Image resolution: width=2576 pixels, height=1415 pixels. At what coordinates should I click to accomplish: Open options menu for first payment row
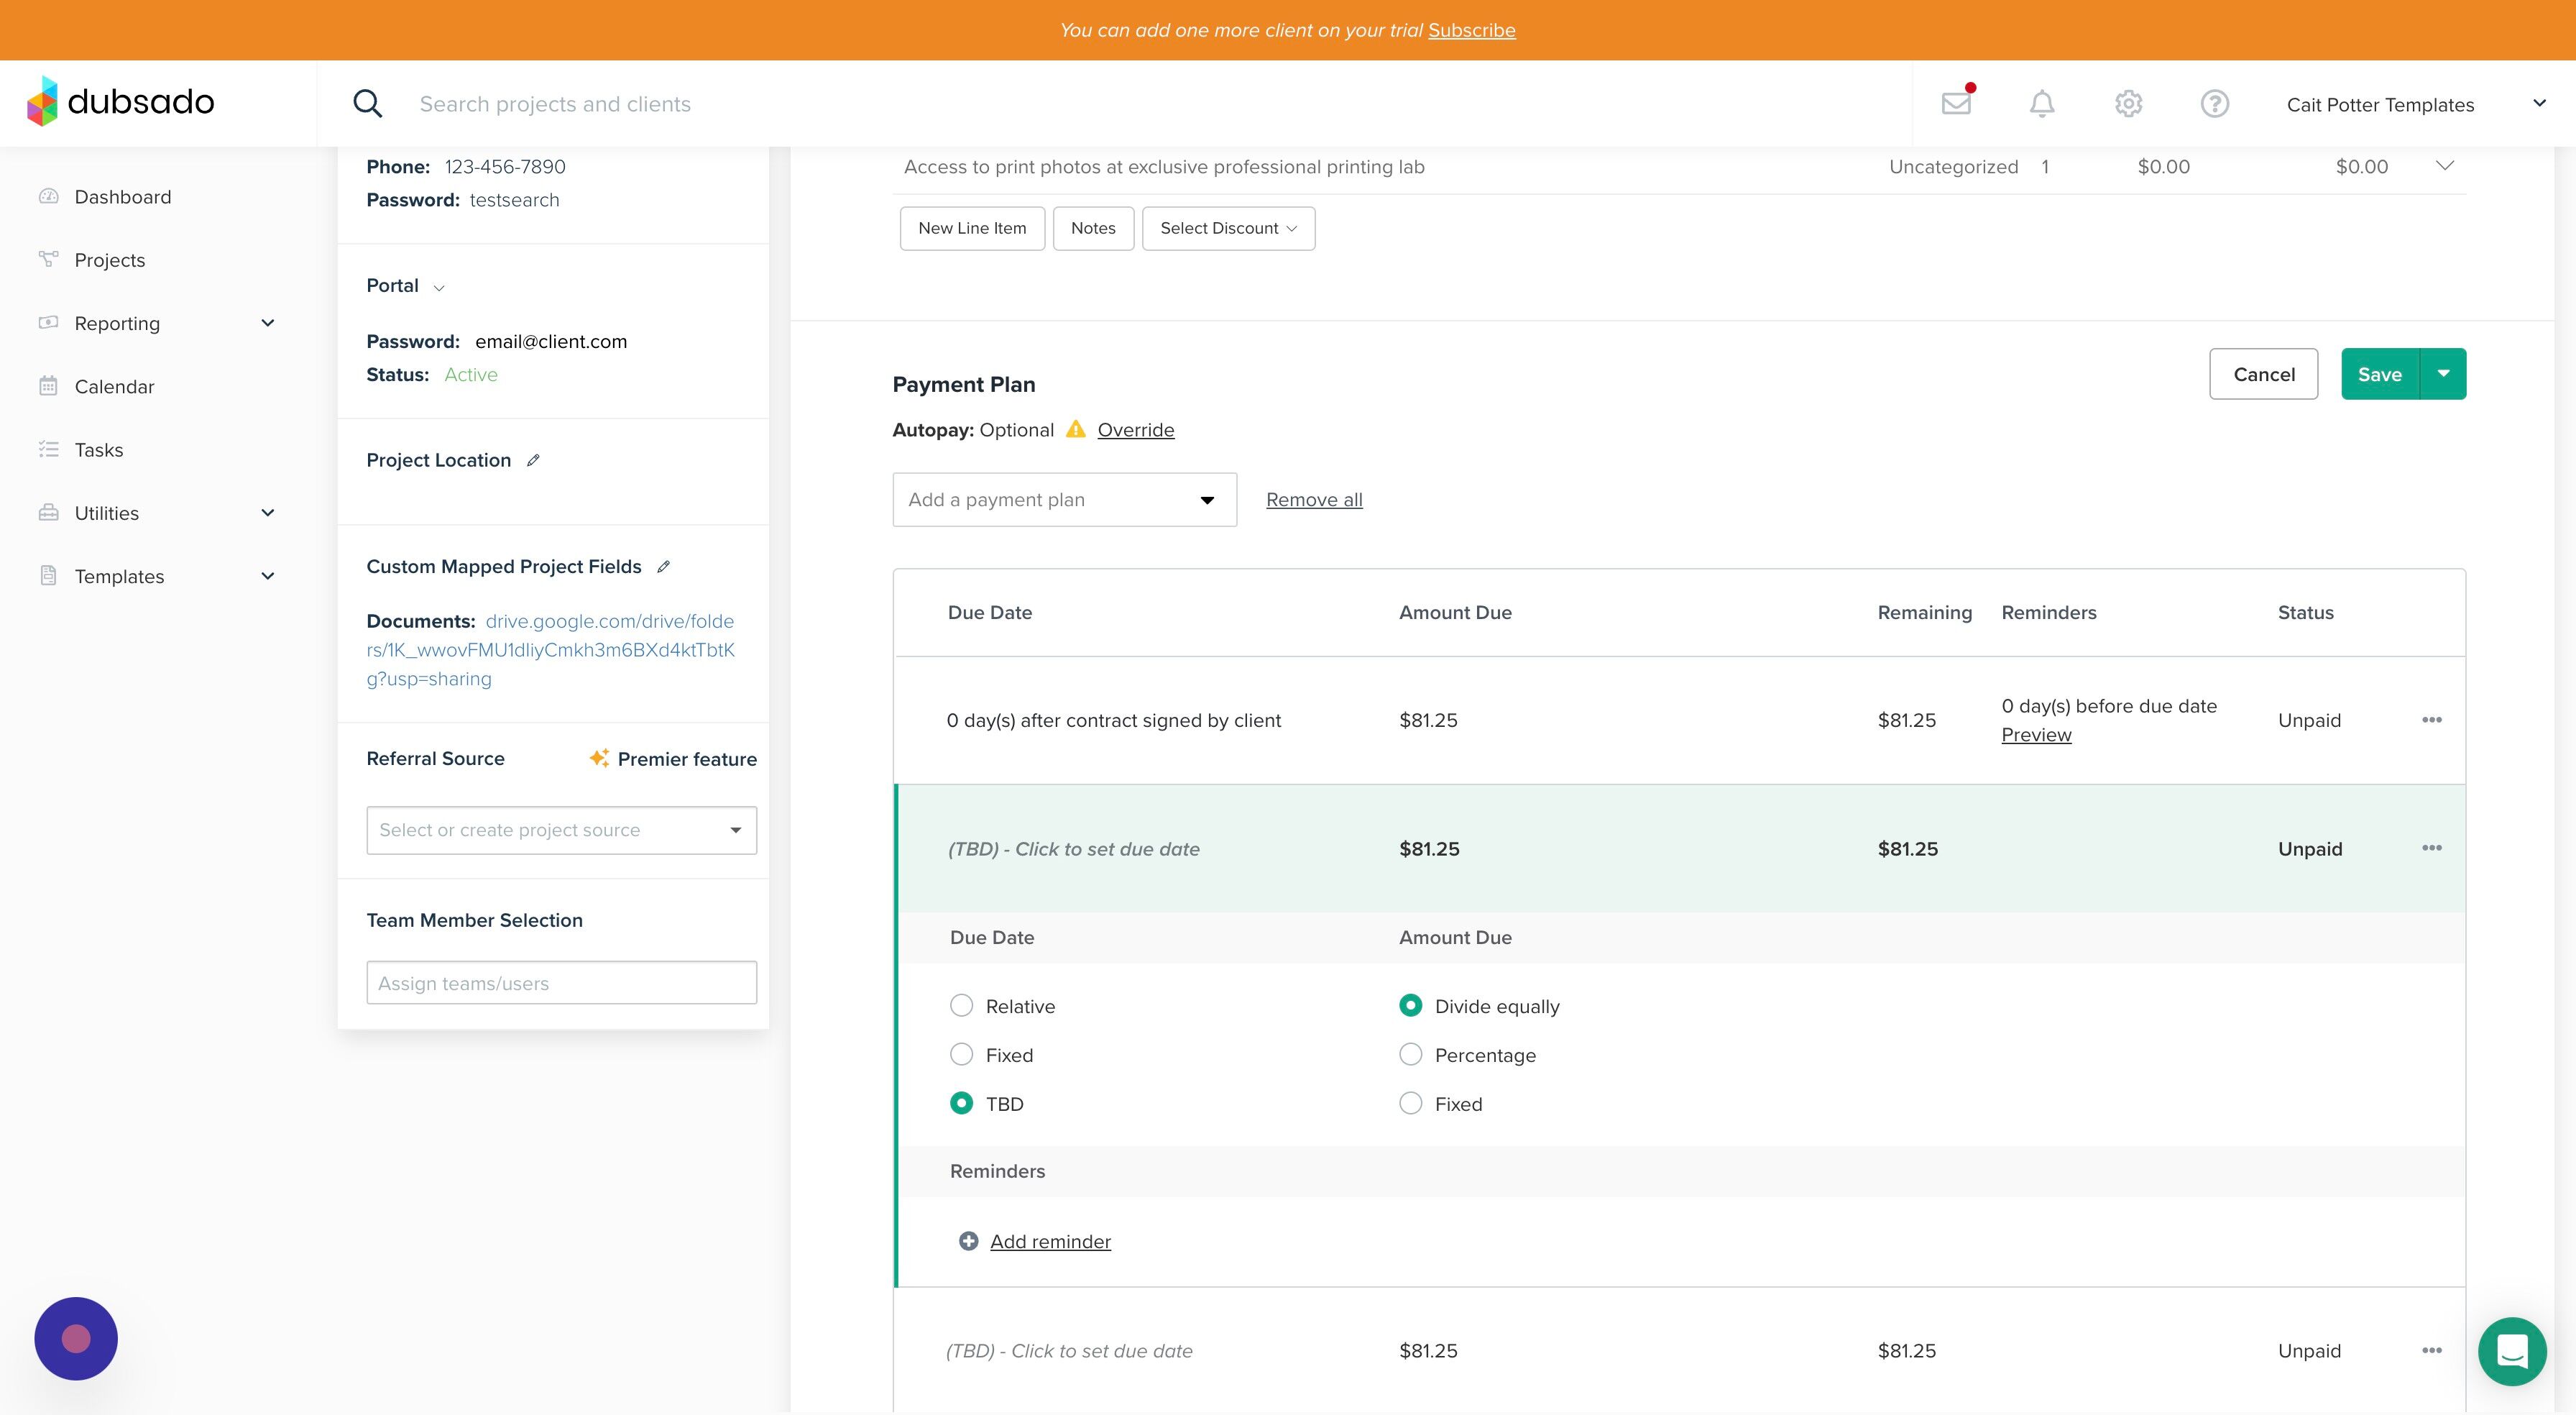tap(2431, 720)
